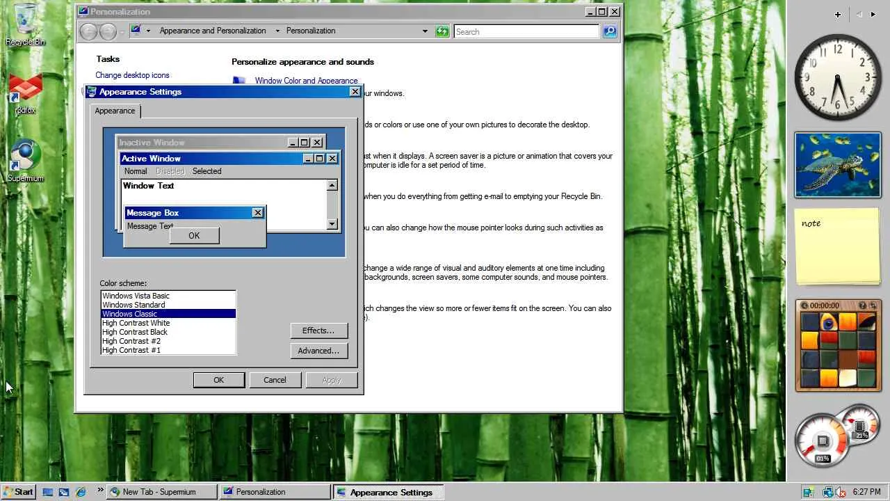Click the preview window scrollbar down arrow
The width and height of the screenshot is (890, 501).
[x=332, y=224]
